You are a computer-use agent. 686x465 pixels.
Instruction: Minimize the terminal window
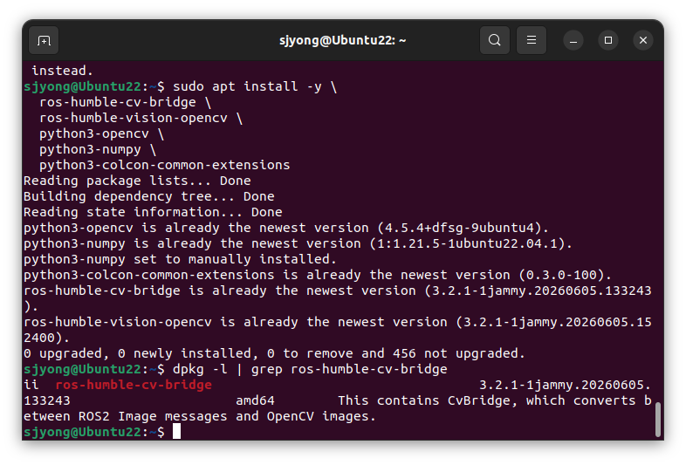pos(573,41)
